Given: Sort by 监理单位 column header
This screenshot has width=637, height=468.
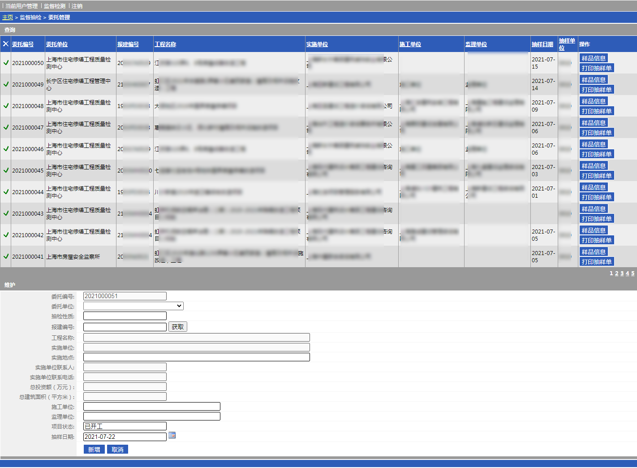Looking at the screenshot, I should point(476,44).
